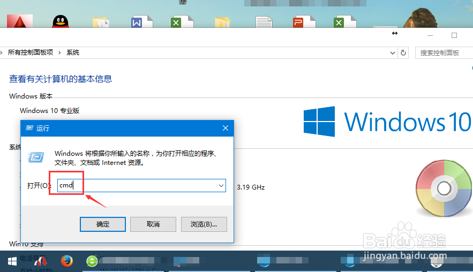
Task: Confirm the Run dialog with 确定 button
Action: click(x=102, y=224)
